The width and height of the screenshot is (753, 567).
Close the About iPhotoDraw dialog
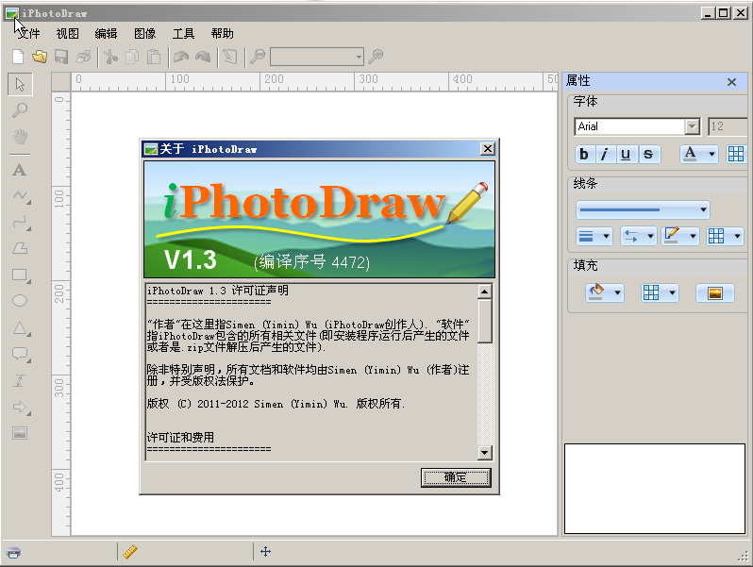(x=488, y=149)
